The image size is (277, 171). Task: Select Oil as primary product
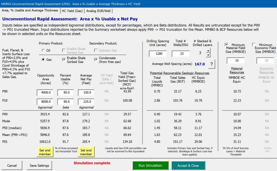43,51
